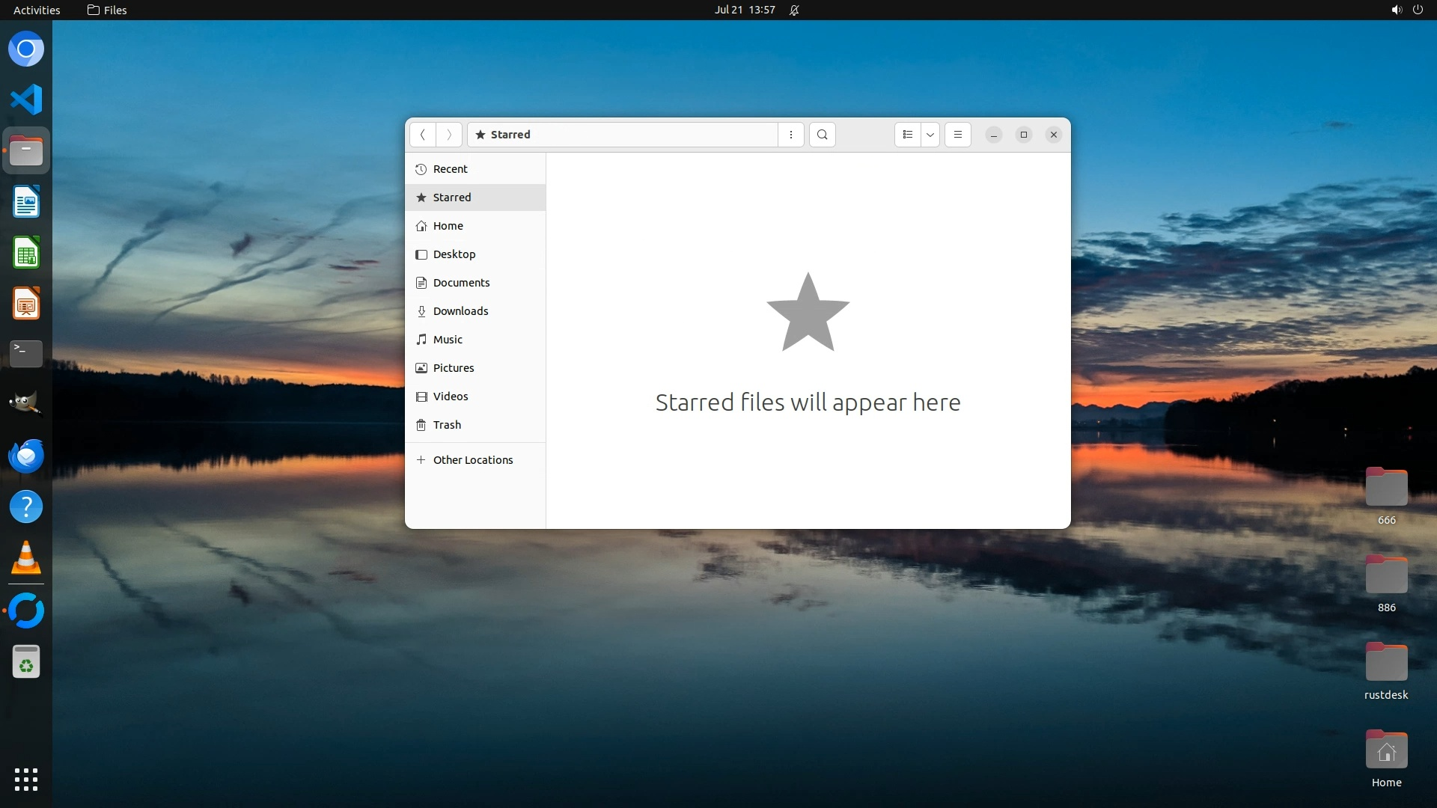Screen dimensions: 1437x808
Task: Launch Visual Studio Code from the dock
Action: pyautogui.click(x=26, y=100)
